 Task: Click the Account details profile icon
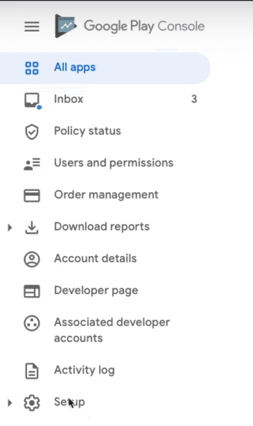coord(32,259)
